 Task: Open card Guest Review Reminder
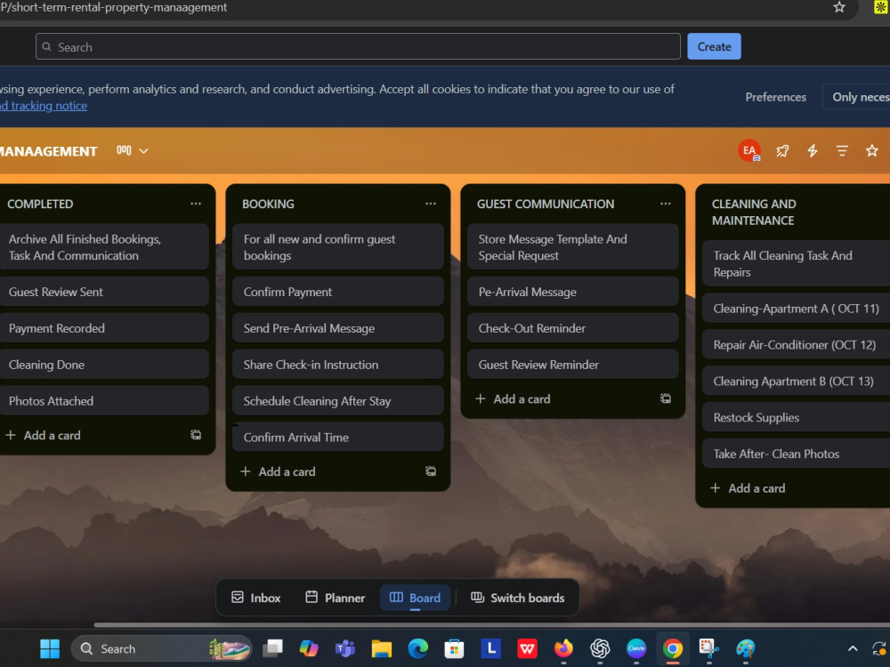[572, 364]
